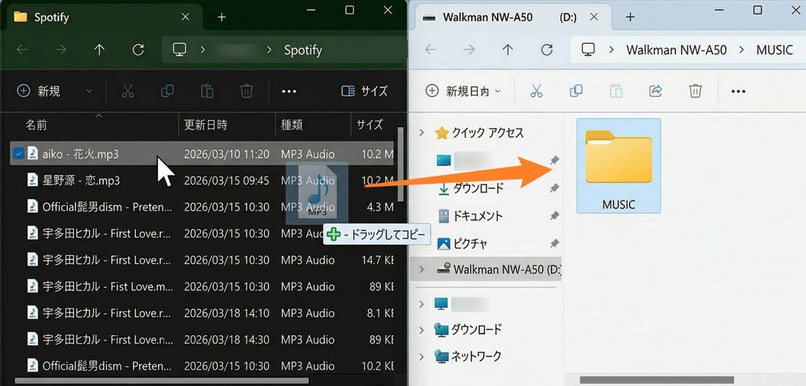Click the サイズ view button in Spotify toolbar

pos(364,91)
